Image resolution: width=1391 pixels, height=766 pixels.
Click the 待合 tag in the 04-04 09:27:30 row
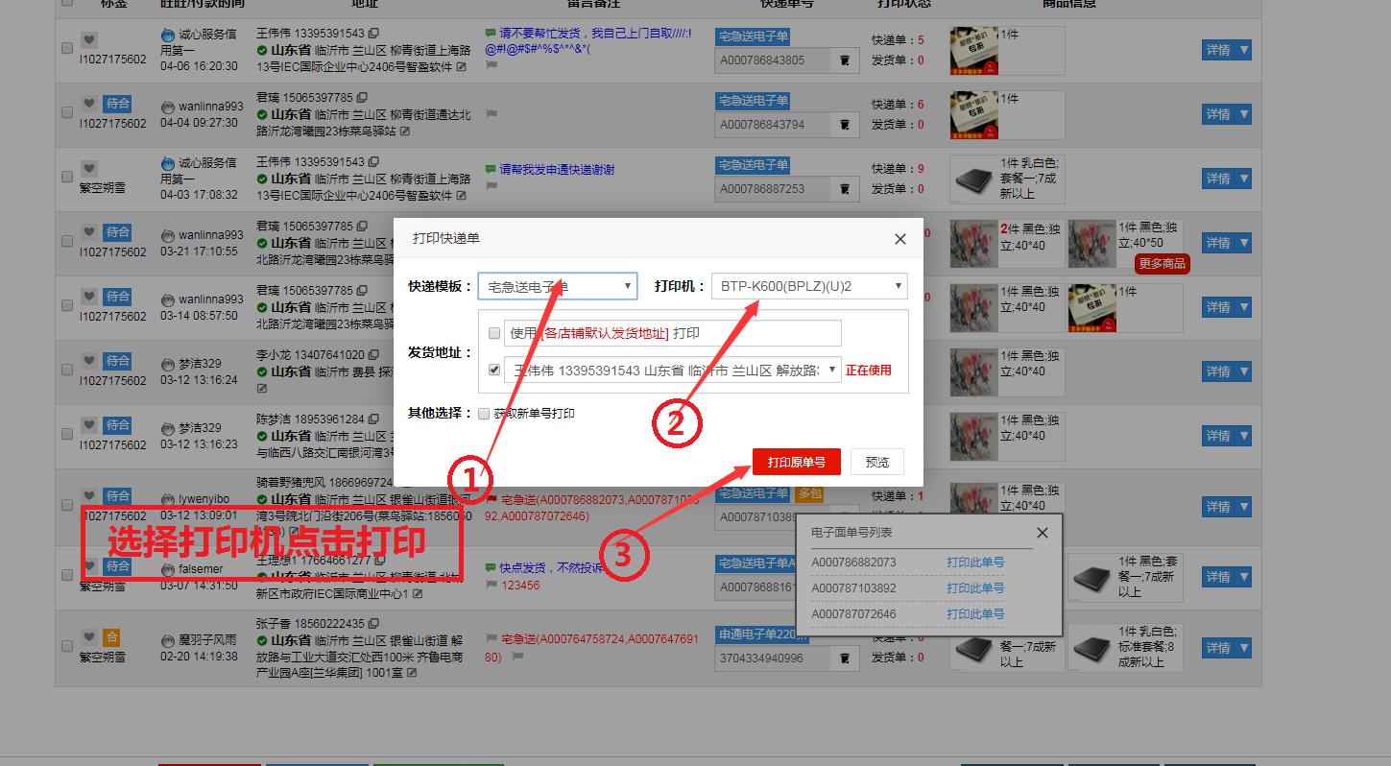pos(117,104)
